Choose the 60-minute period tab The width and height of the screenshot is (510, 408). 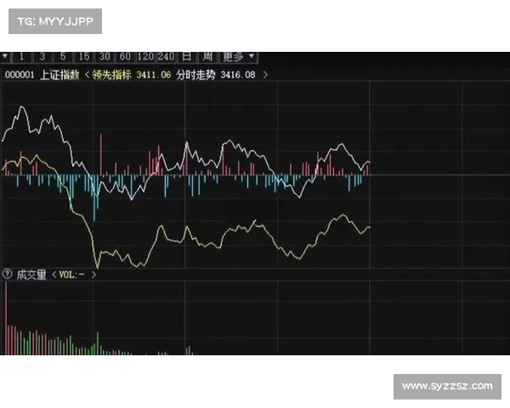(125, 57)
